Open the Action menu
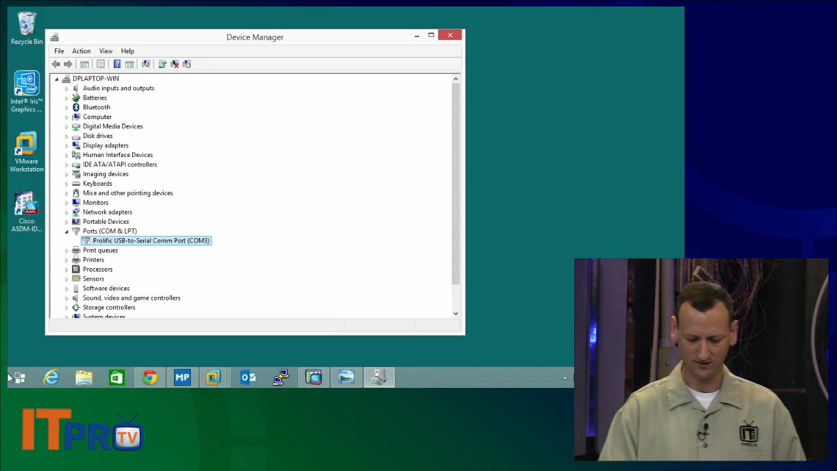 82,51
